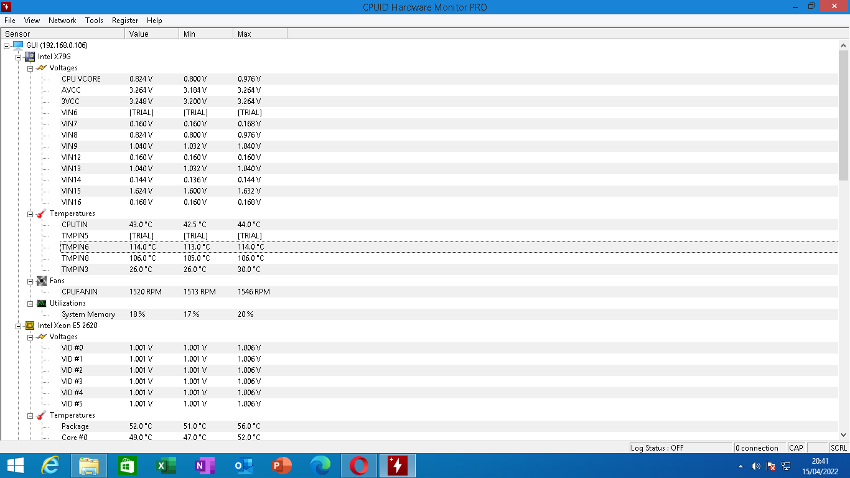Image resolution: width=850 pixels, height=478 pixels.
Task: Click the HWMonitor app icon in title bar
Action: [x=7, y=7]
